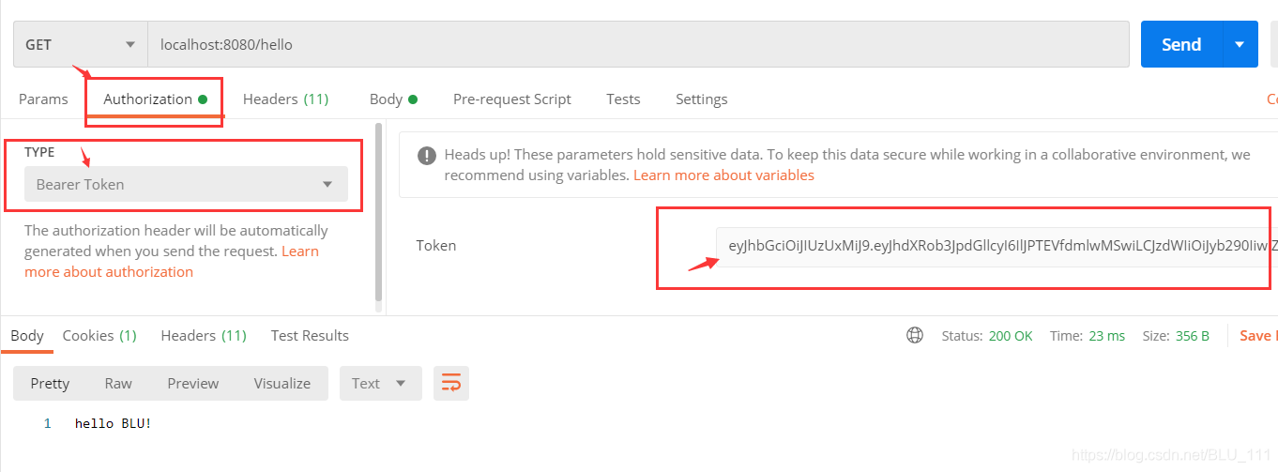Click the heads up warning info icon

[427, 156]
